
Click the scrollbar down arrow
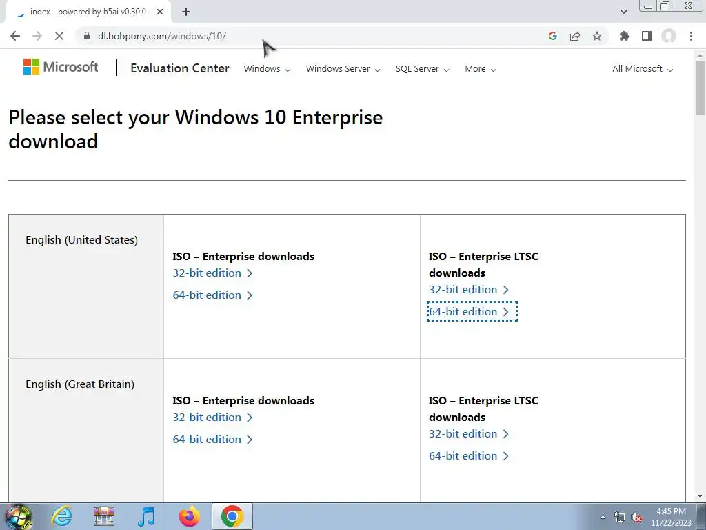[x=700, y=496]
